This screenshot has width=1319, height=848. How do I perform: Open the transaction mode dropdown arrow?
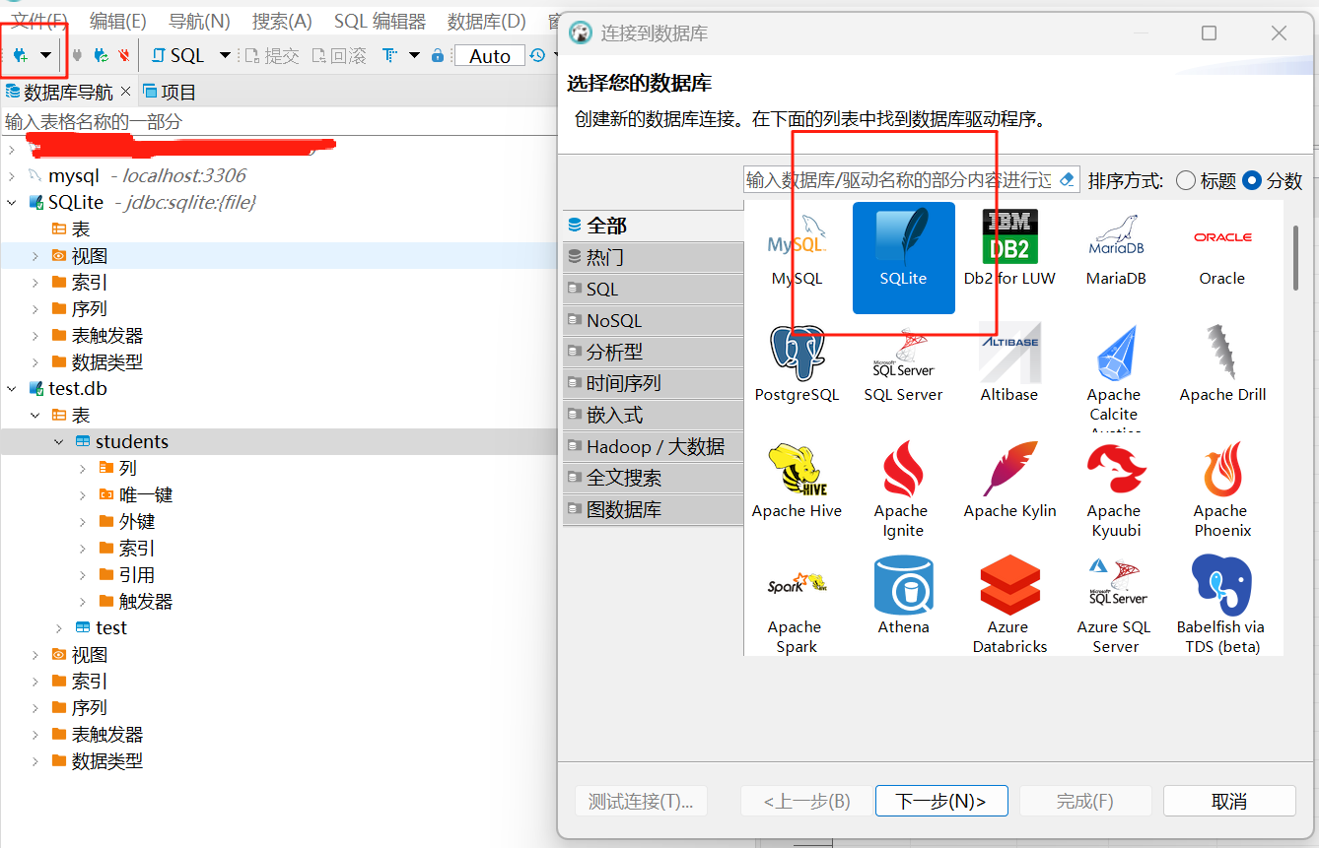(414, 56)
